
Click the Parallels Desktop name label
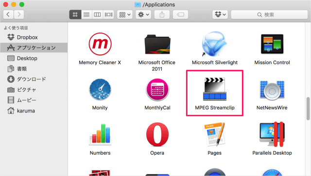(x=272, y=153)
